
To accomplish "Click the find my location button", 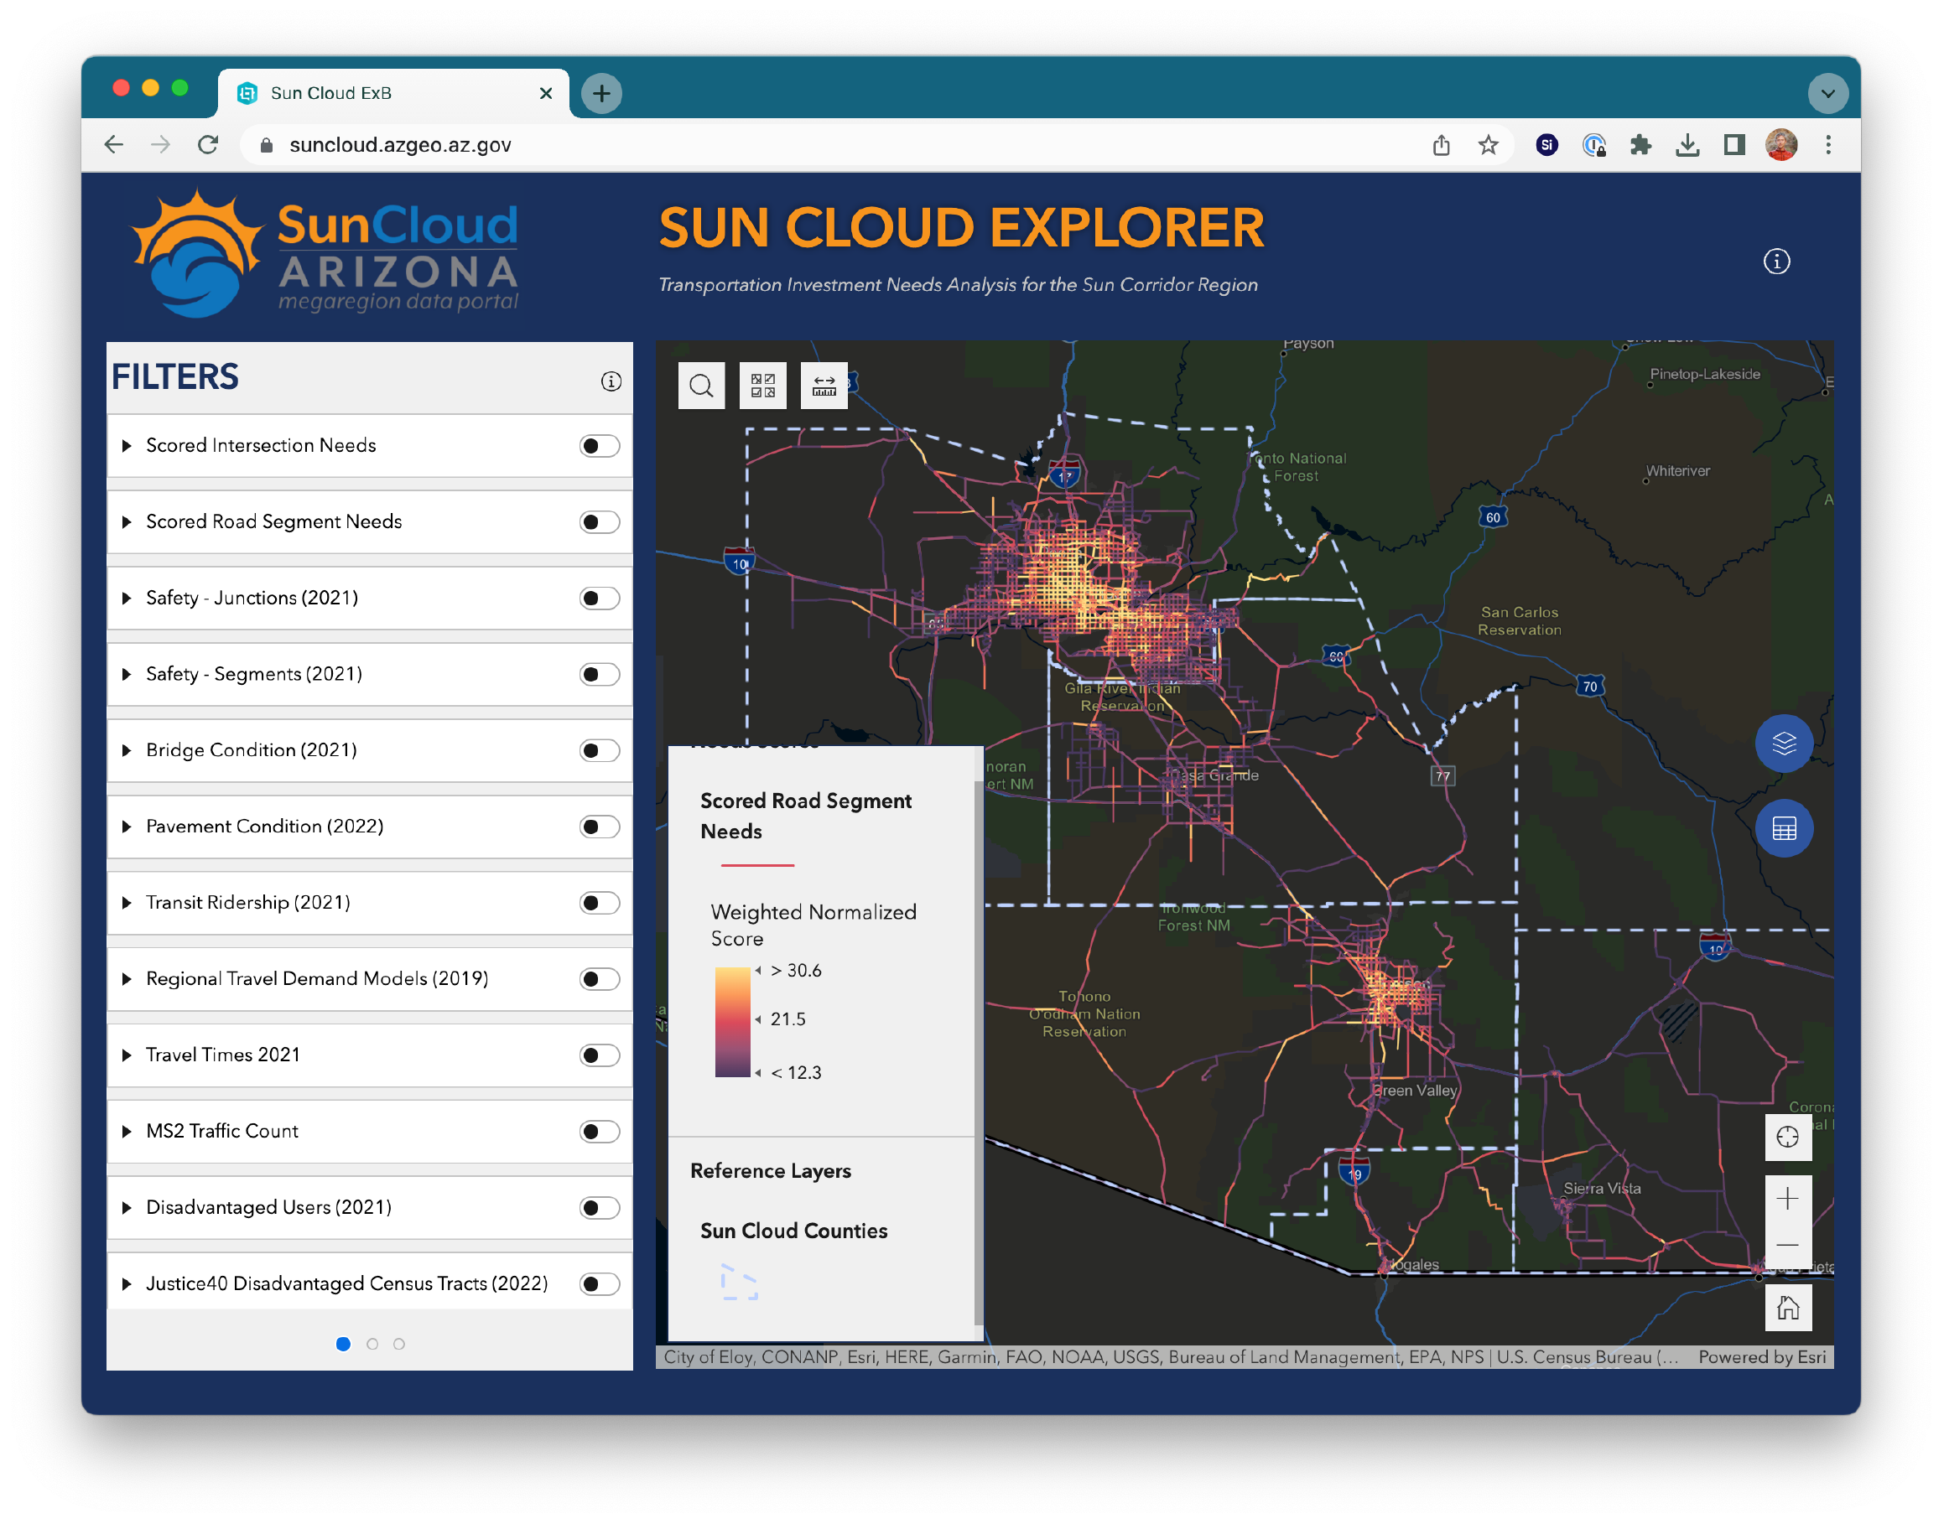I will (1788, 1137).
